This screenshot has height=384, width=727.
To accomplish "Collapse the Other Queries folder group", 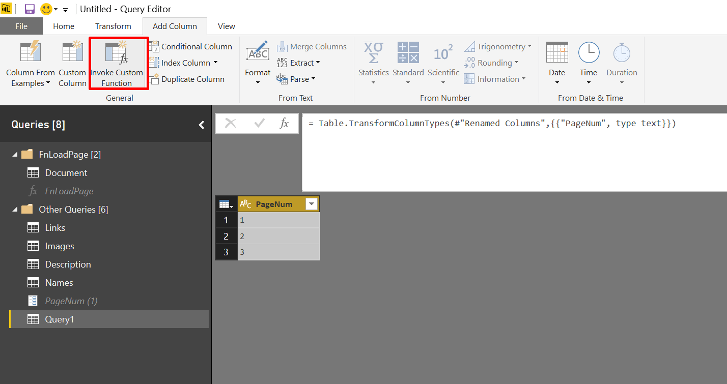I will [x=14, y=210].
